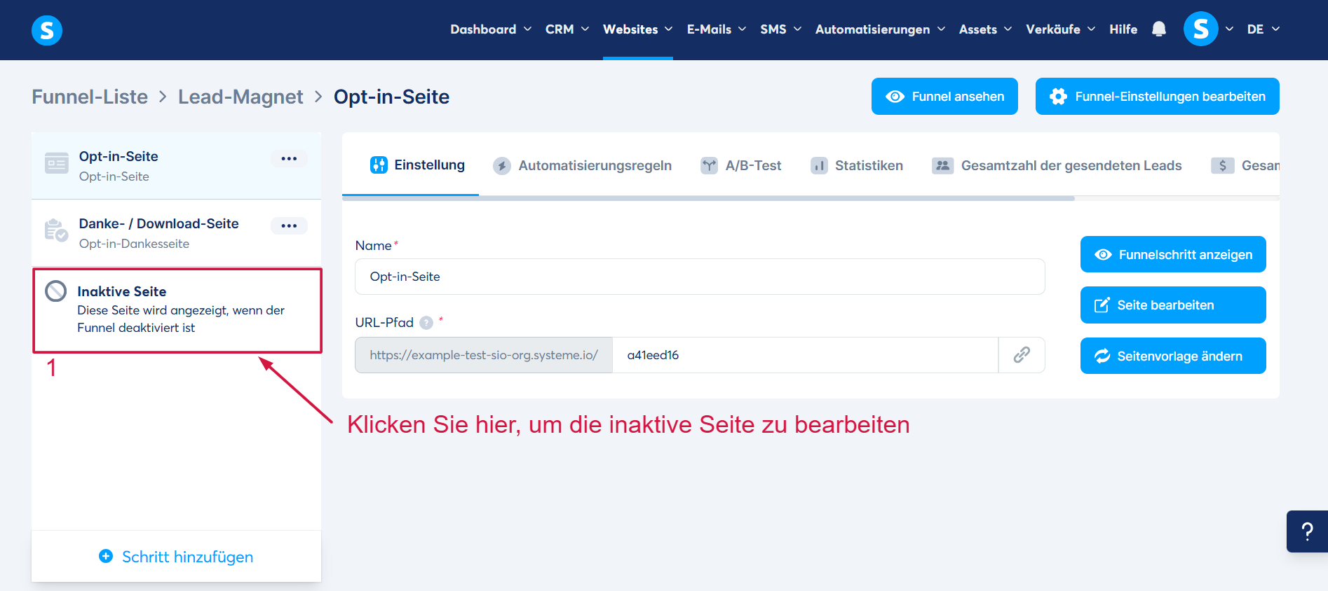Expand the Websites dropdown menu
The image size is (1328, 591).
pyautogui.click(x=638, y=29)
